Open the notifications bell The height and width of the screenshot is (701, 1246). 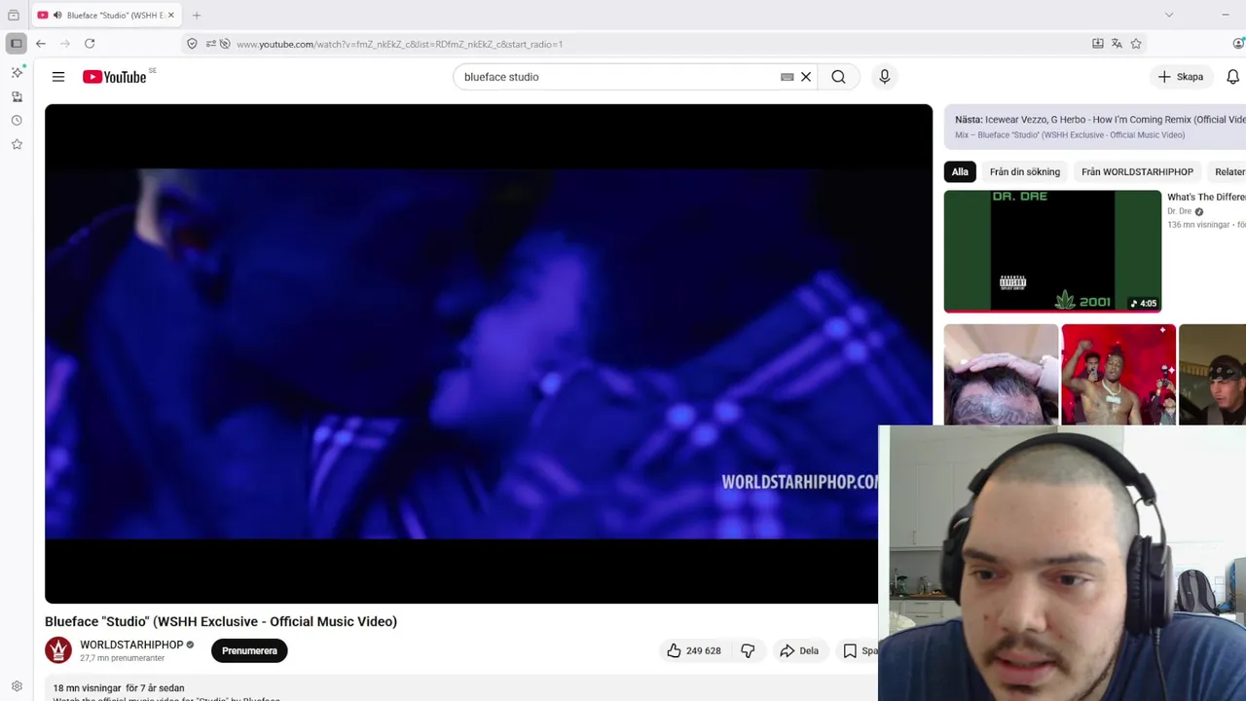click(1232, 77)
